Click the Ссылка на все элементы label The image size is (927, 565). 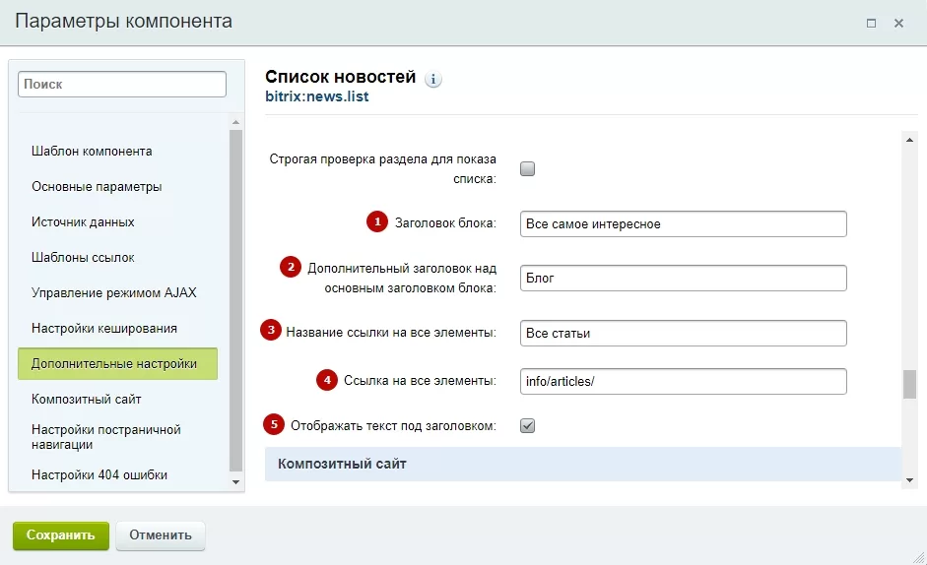coord(421,381)
